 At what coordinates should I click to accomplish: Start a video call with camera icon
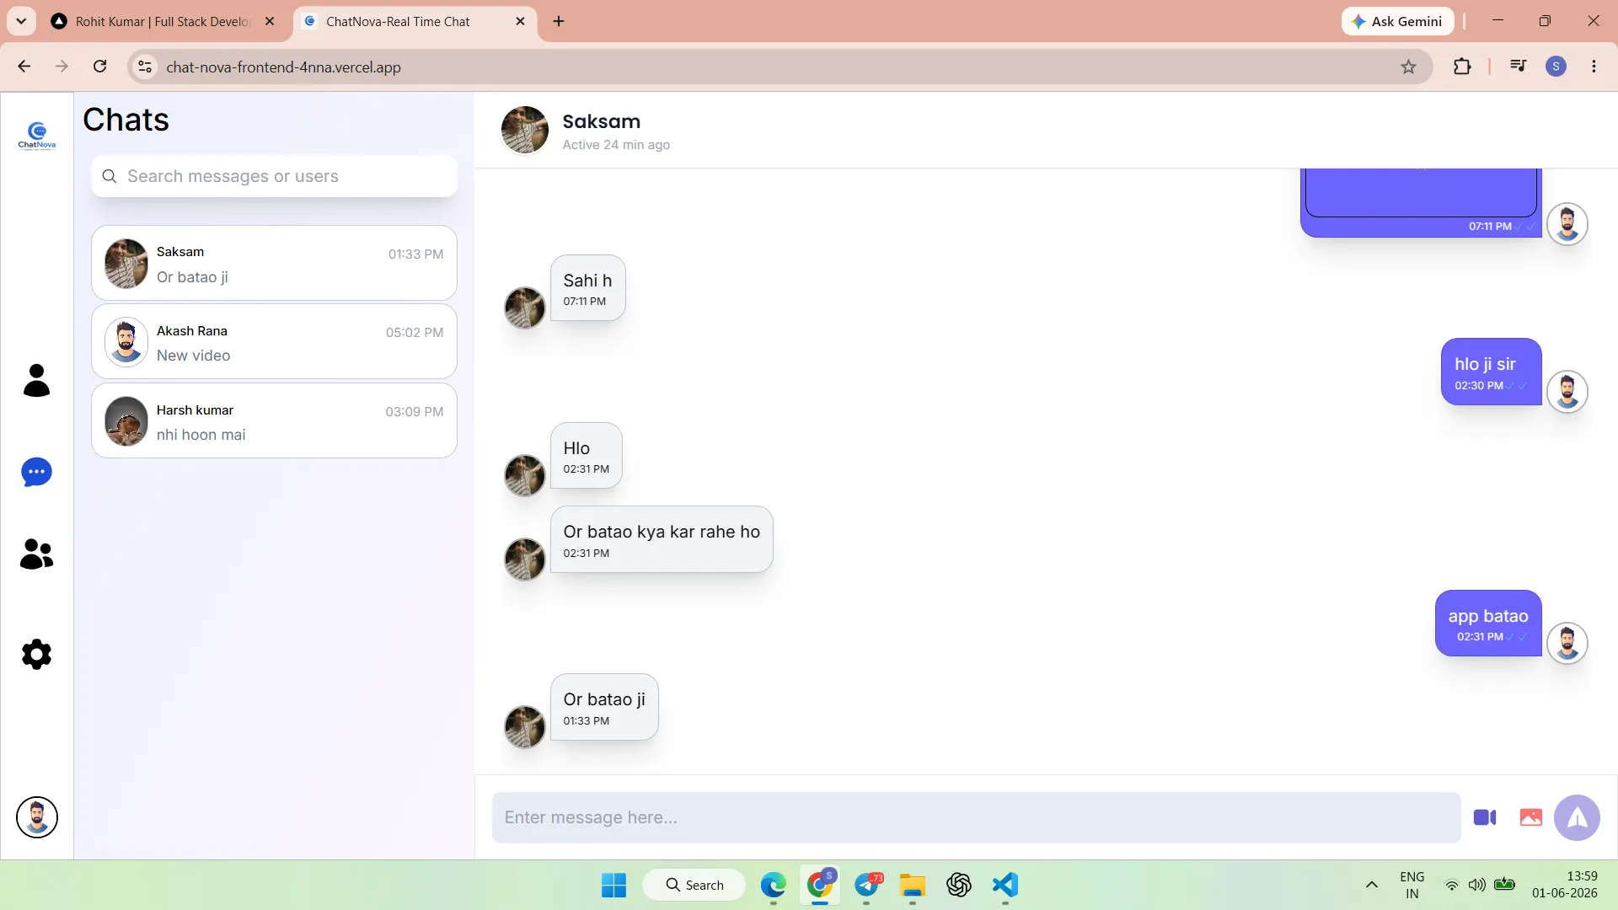pos(1485,817)
